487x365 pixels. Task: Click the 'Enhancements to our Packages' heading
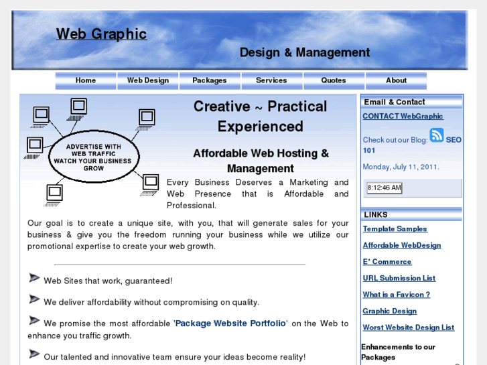click(398, 352)
